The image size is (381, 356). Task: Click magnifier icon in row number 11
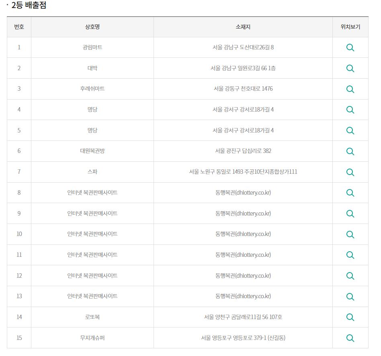pyautogui.click(x=350, y=255)
